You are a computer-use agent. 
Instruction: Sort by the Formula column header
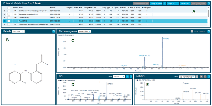pyautogui.click(x=53, y=8)
